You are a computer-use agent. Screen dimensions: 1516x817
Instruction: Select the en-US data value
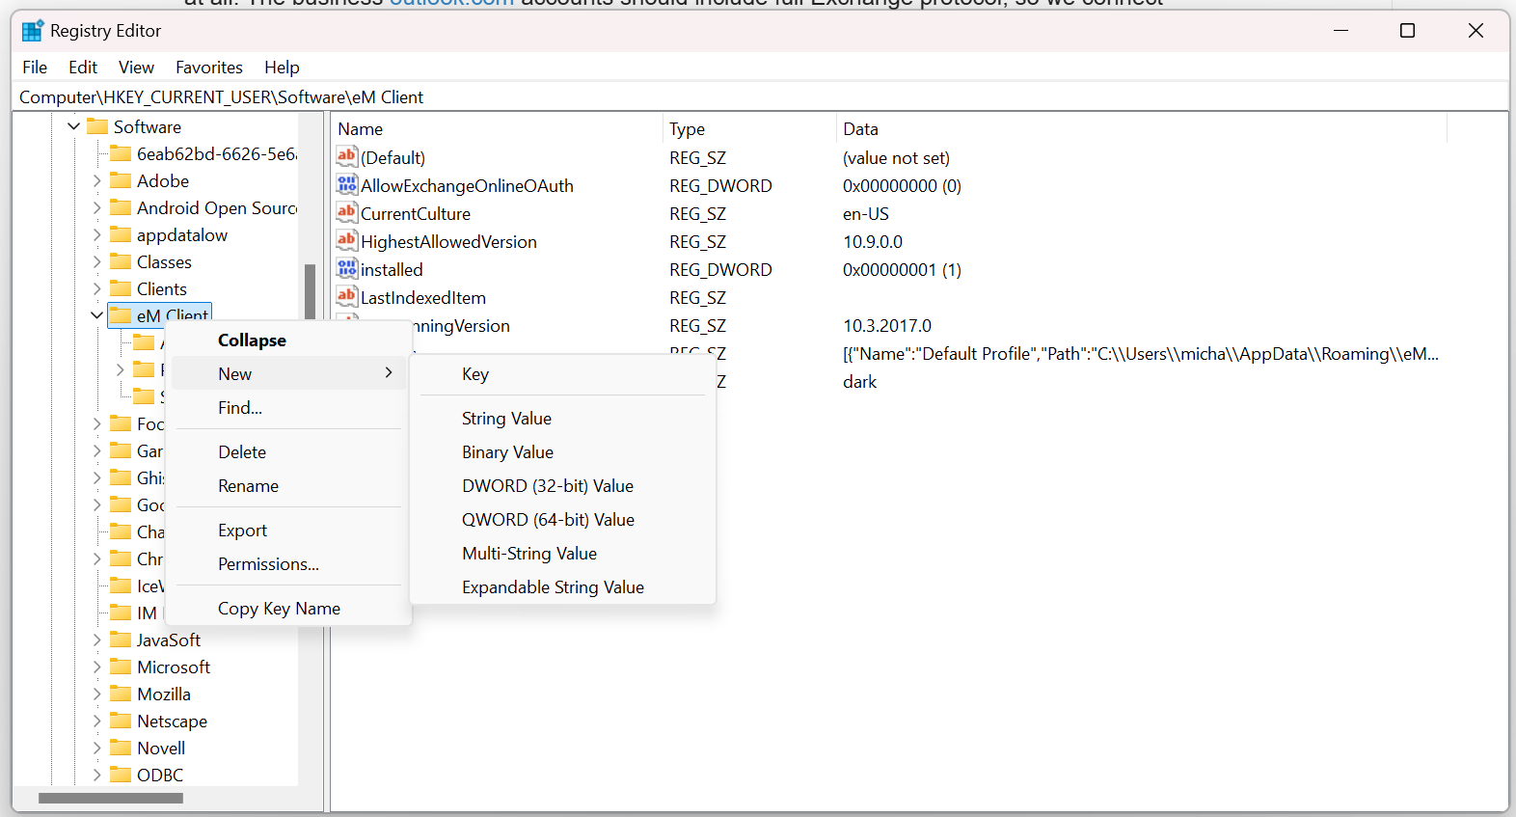tap(866, 214)
